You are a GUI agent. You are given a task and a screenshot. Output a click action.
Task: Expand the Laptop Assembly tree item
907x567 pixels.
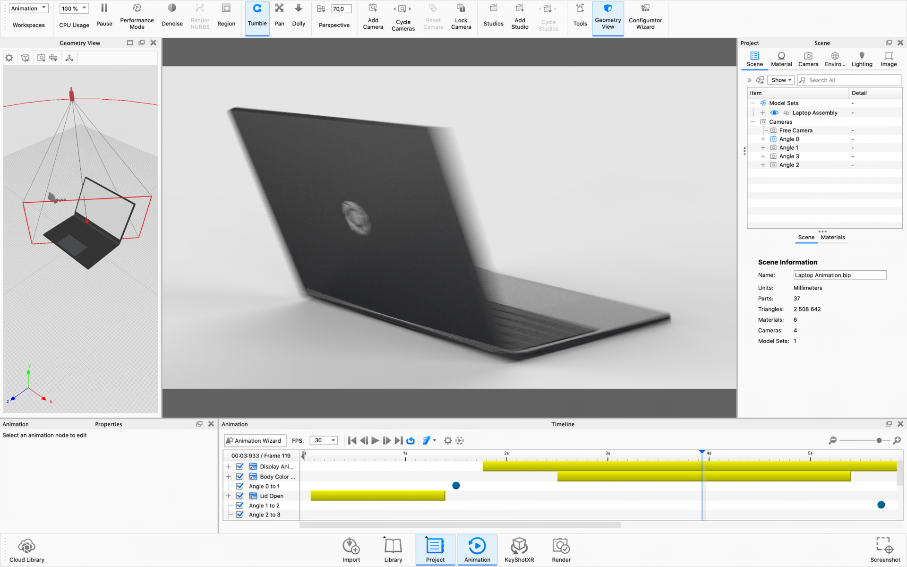762,112
